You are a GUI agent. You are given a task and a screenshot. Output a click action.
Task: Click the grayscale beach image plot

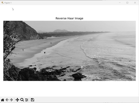(x=70, y=51)
